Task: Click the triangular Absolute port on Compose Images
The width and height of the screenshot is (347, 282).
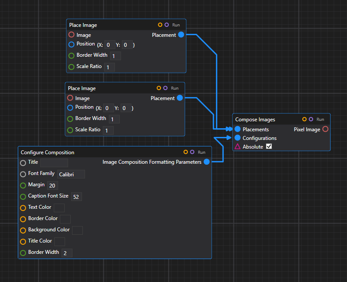Action: click(237, 146)
